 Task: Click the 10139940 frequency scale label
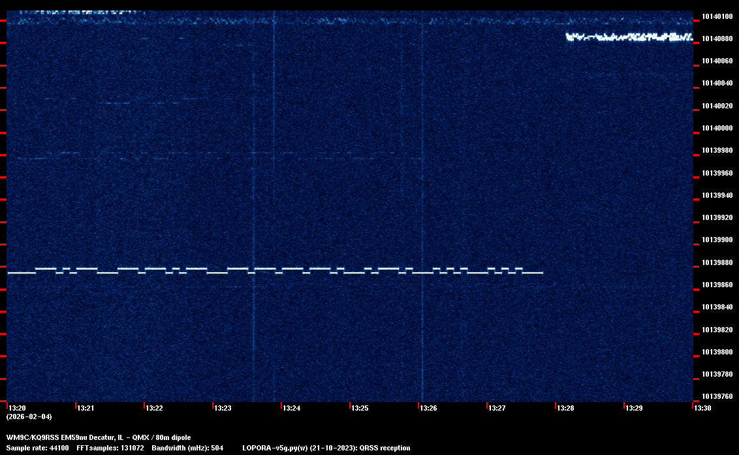coord(716,195)
